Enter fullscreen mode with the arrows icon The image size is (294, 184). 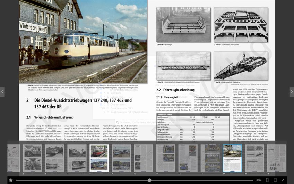[283, 180]
